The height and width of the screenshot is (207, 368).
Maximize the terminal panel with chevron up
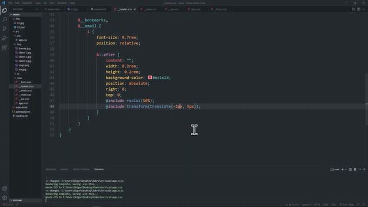(x=360, y=169)
